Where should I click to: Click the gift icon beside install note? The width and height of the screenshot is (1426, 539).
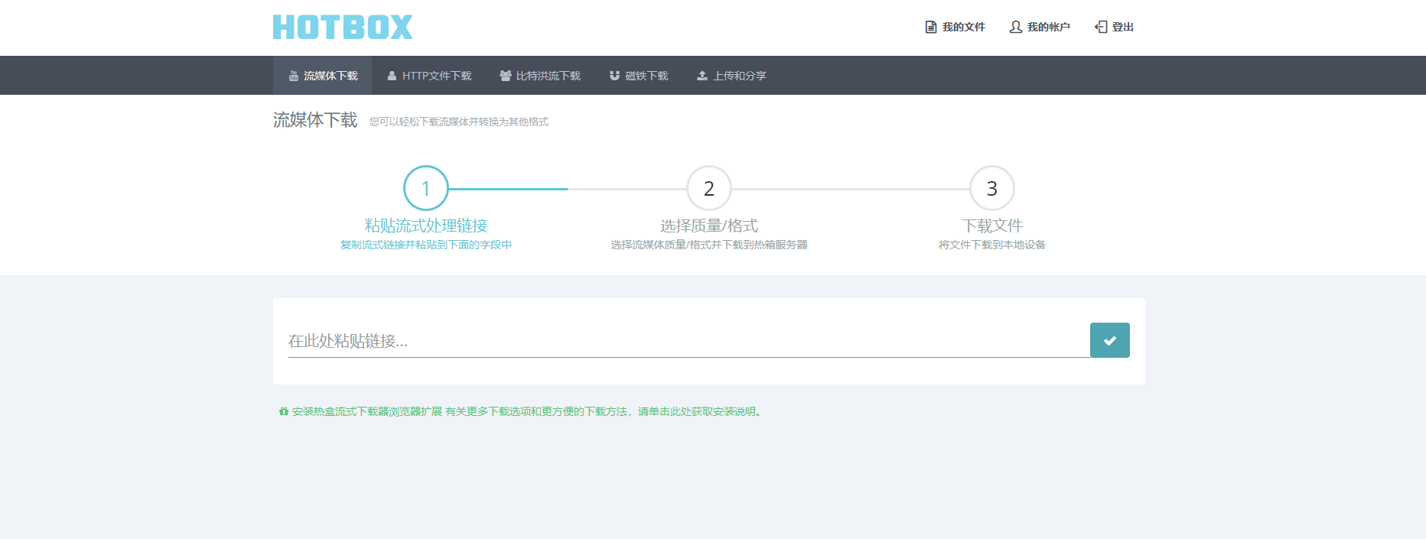coord(284,411)
